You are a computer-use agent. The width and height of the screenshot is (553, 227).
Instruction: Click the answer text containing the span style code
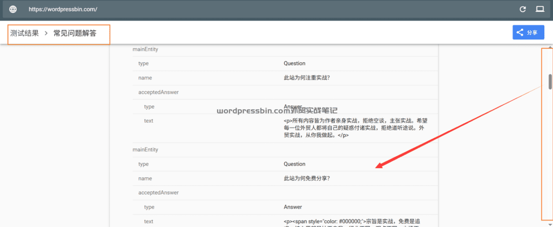click(355, 222)
